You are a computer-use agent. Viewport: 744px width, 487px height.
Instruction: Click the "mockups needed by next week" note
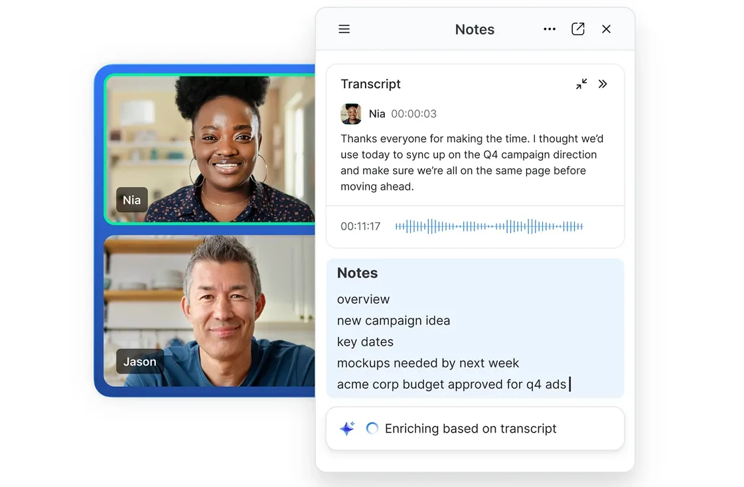pos(428,363)
